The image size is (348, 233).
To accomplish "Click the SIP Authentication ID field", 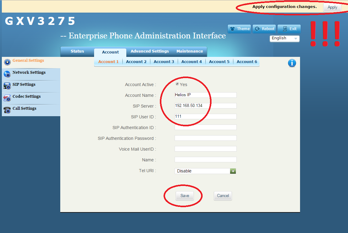I will tap(205, 127).
